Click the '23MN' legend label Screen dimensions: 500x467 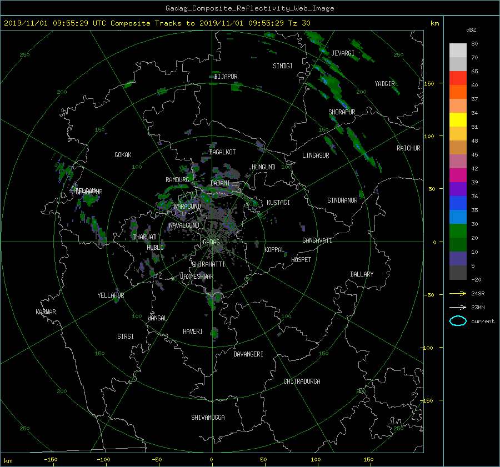pos(478,308)
